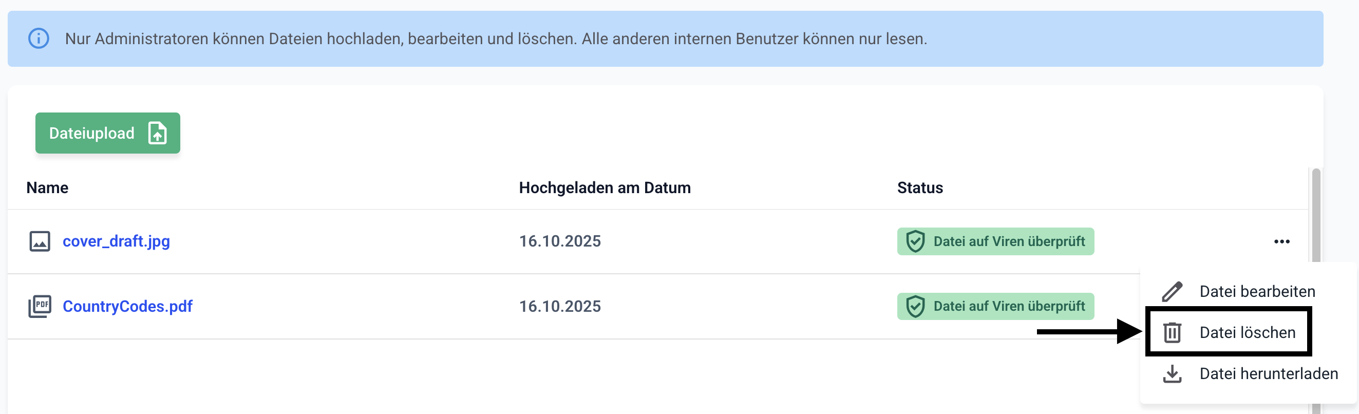This screenshot has height=414, width=1359.
Task: Select the Datei bearbeiten menu entry
Action: tap(1257, 292)
